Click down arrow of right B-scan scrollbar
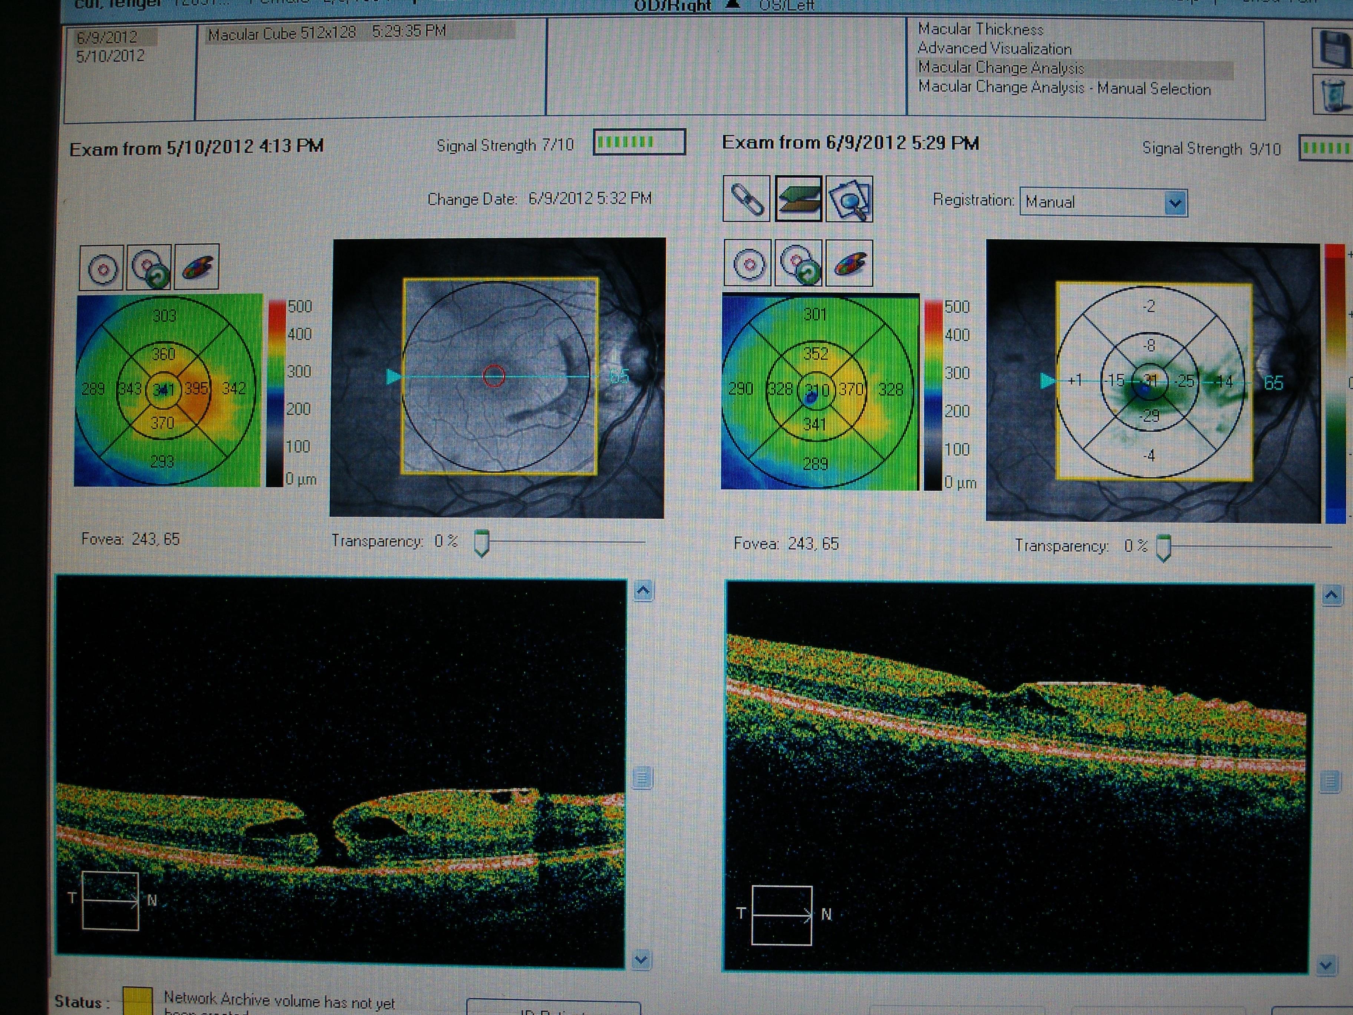This screenshot has height=1015, width=1353. coord(1326,965)
